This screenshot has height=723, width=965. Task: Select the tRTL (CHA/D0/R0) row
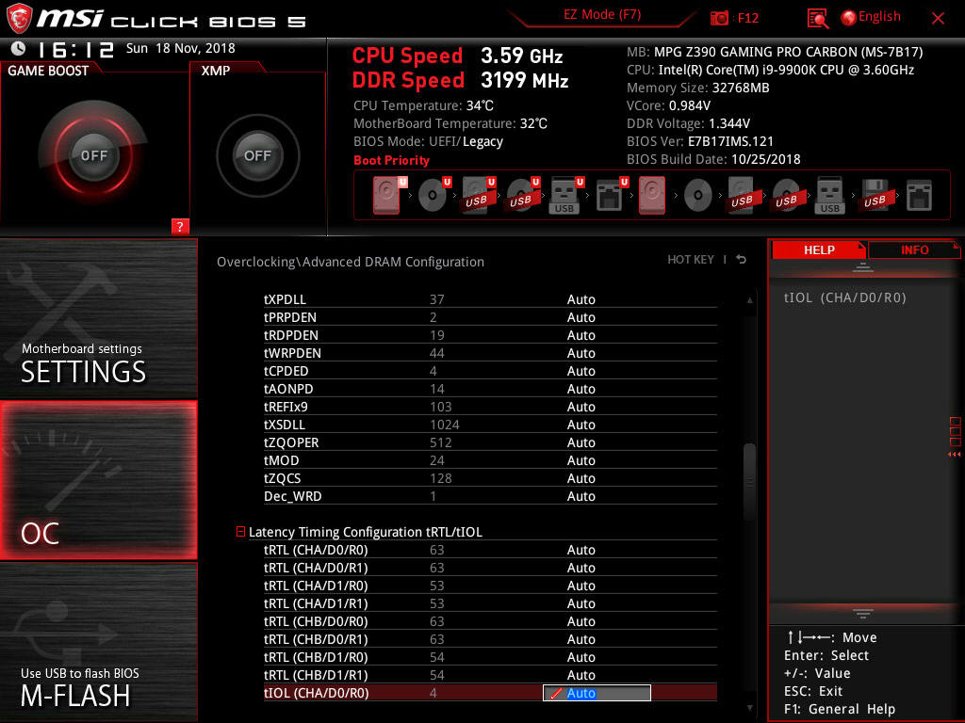pyautogui.click(x=490, y=550)
